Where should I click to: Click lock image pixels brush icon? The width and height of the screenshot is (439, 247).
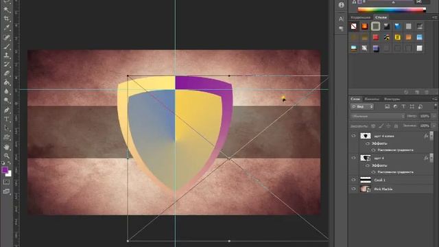click(x=381, y=126)
